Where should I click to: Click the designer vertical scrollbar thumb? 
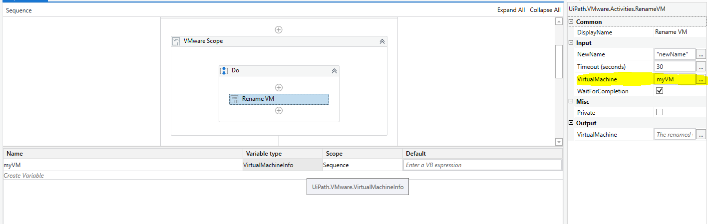point(559,61)
